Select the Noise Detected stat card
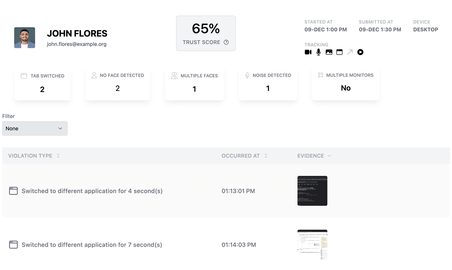The height and width of the screenshot is (270, 452). (x=268, y=84)
